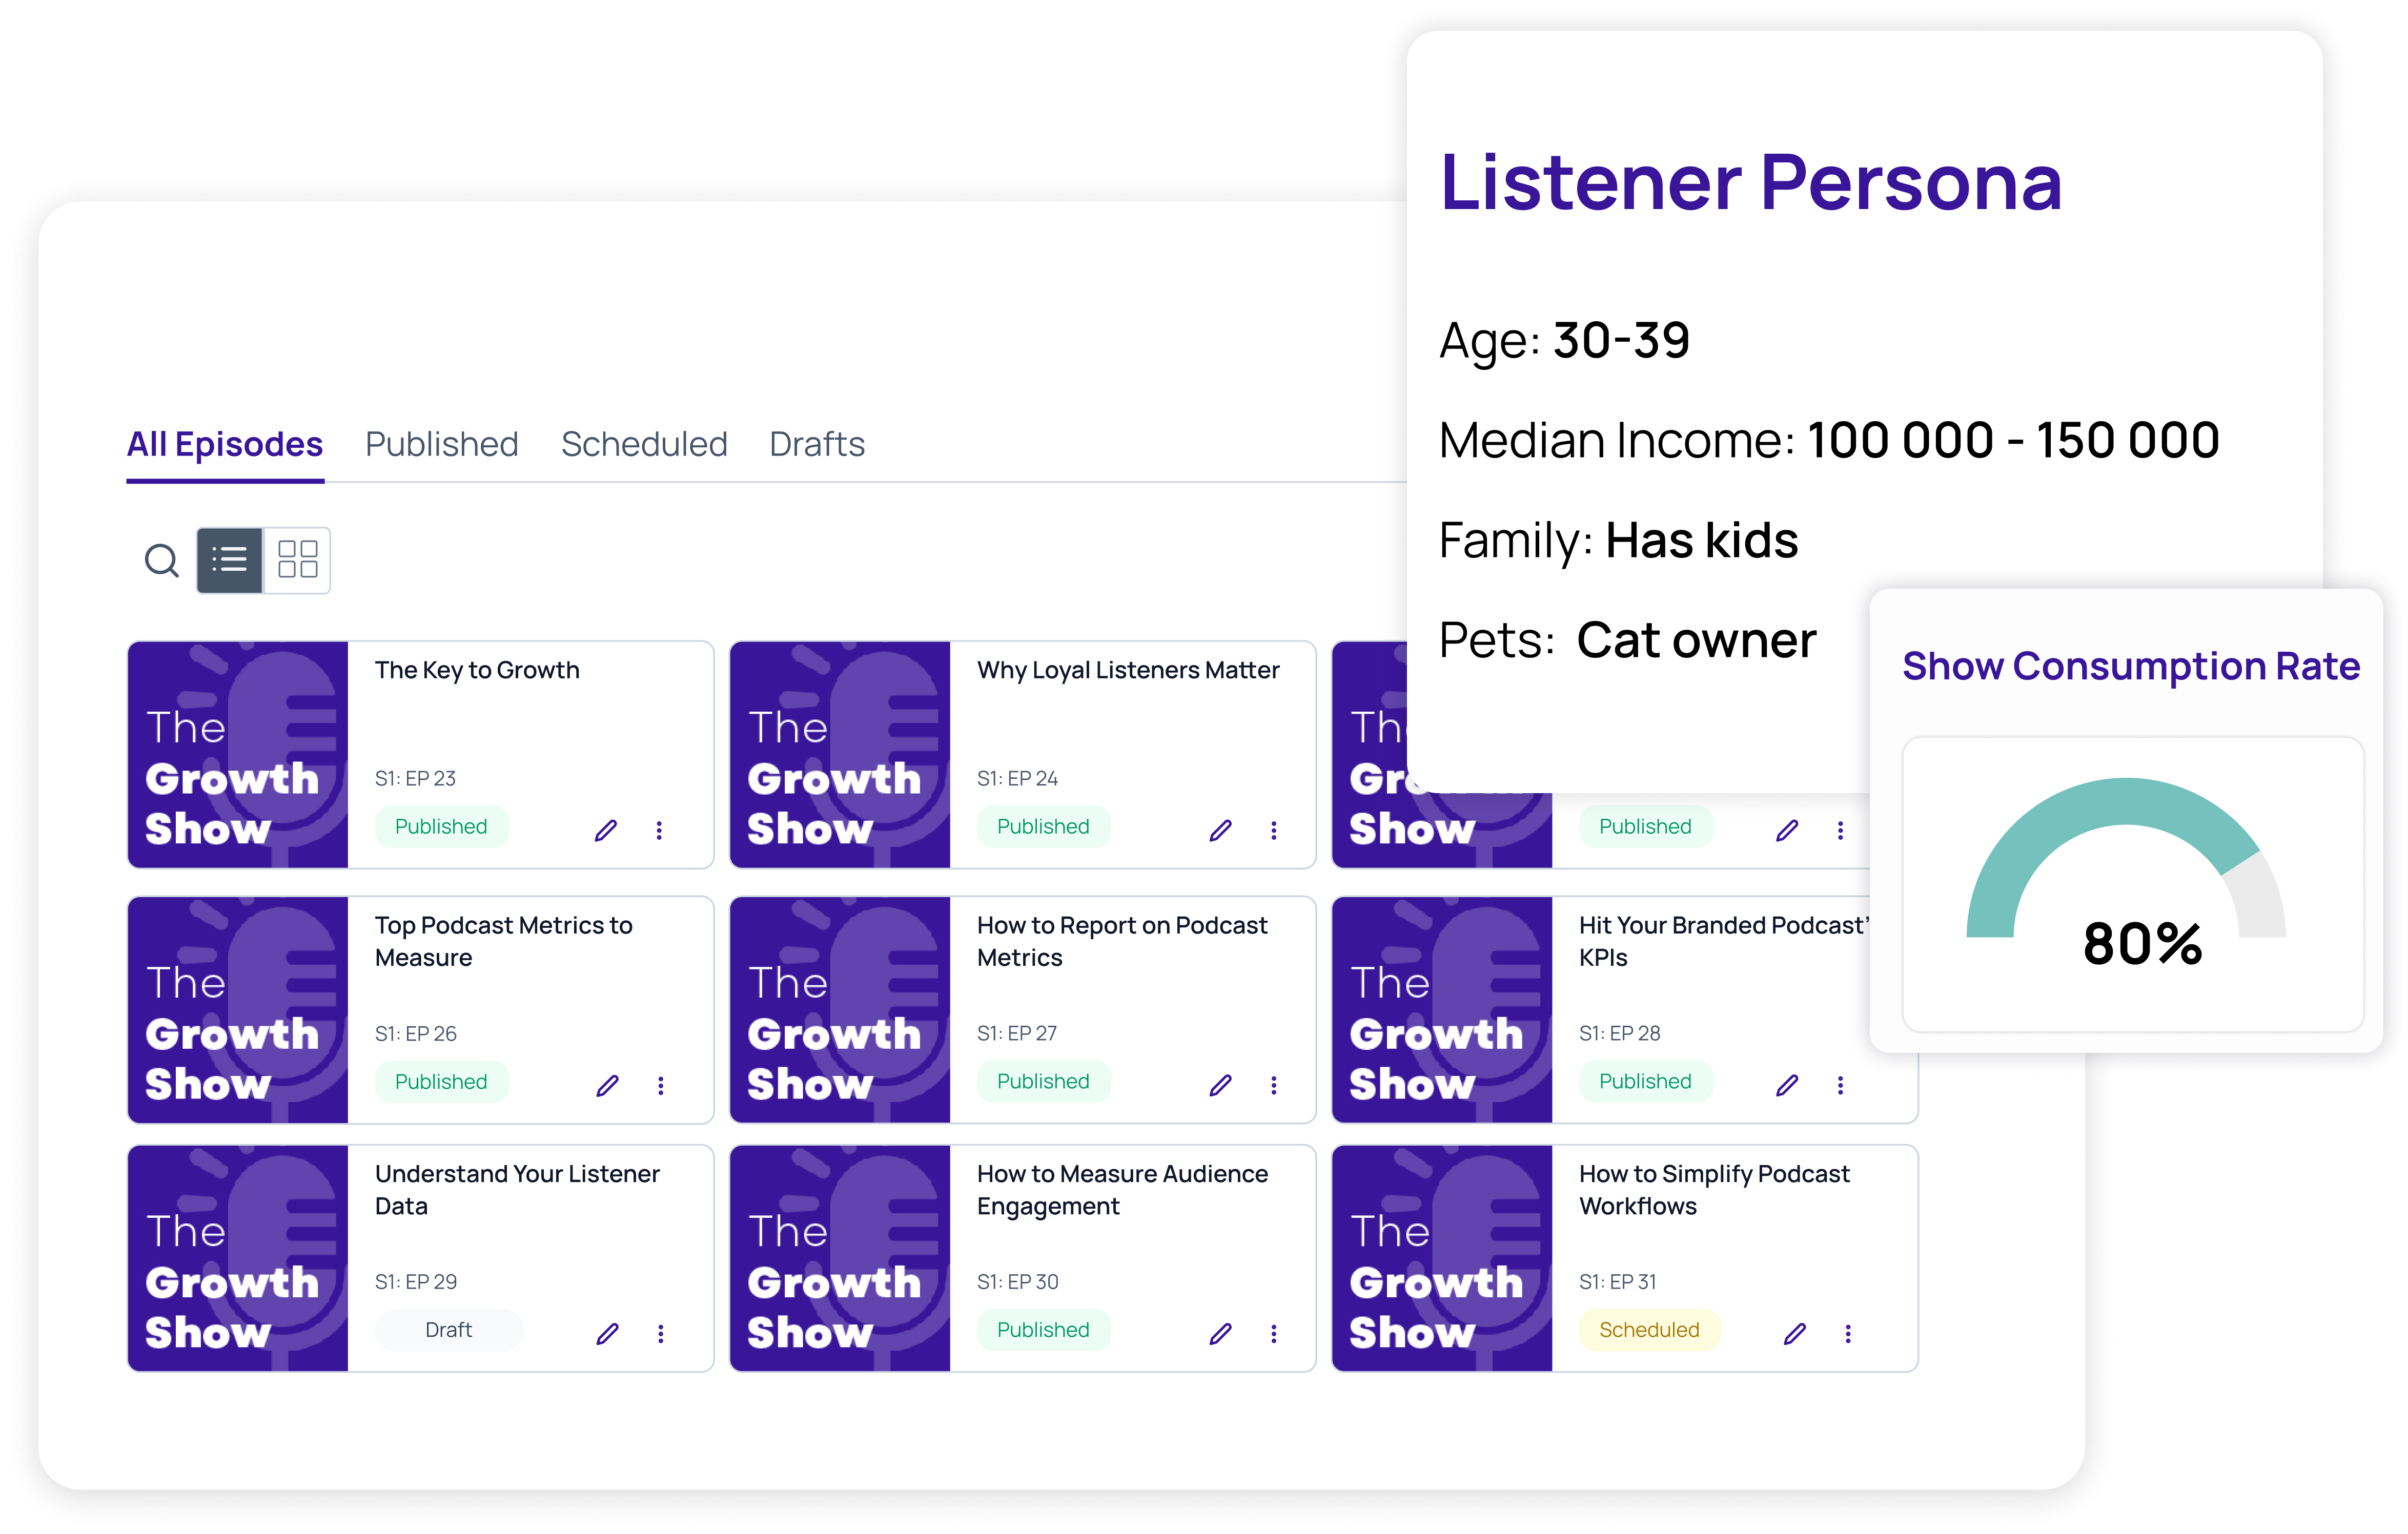This screenshot has width=2408, height=1534.
Task: Open three-dot menu for EP 27
Action: click(1273, 1085)
